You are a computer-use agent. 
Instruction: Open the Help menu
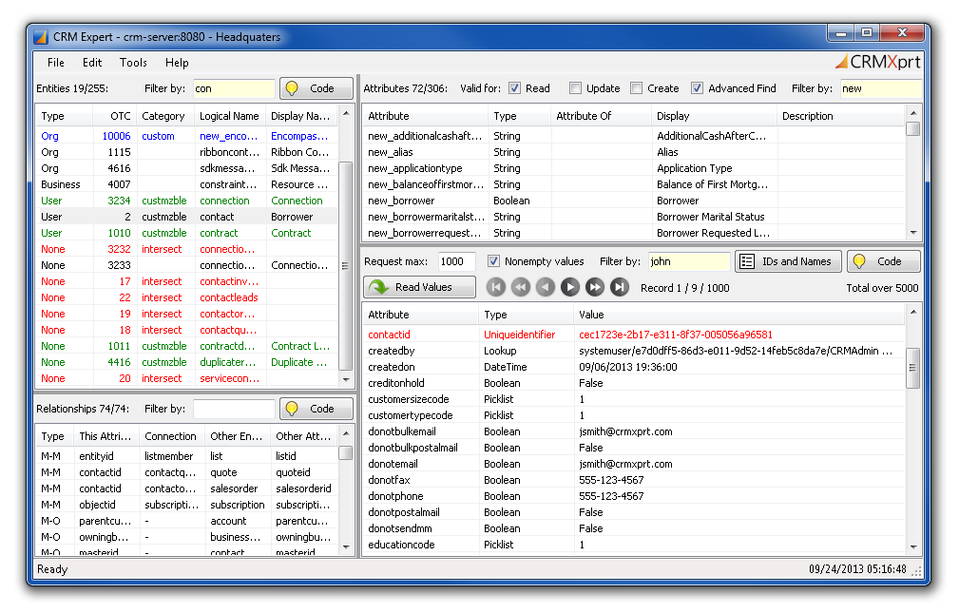coord(177,63)
